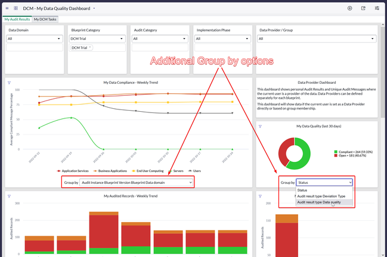Click My Data Quality (last 30 days) title

click(318, 126)
